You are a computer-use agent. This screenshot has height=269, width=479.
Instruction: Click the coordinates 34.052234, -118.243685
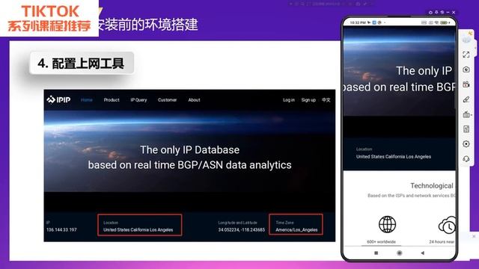(x=241, y=229)
